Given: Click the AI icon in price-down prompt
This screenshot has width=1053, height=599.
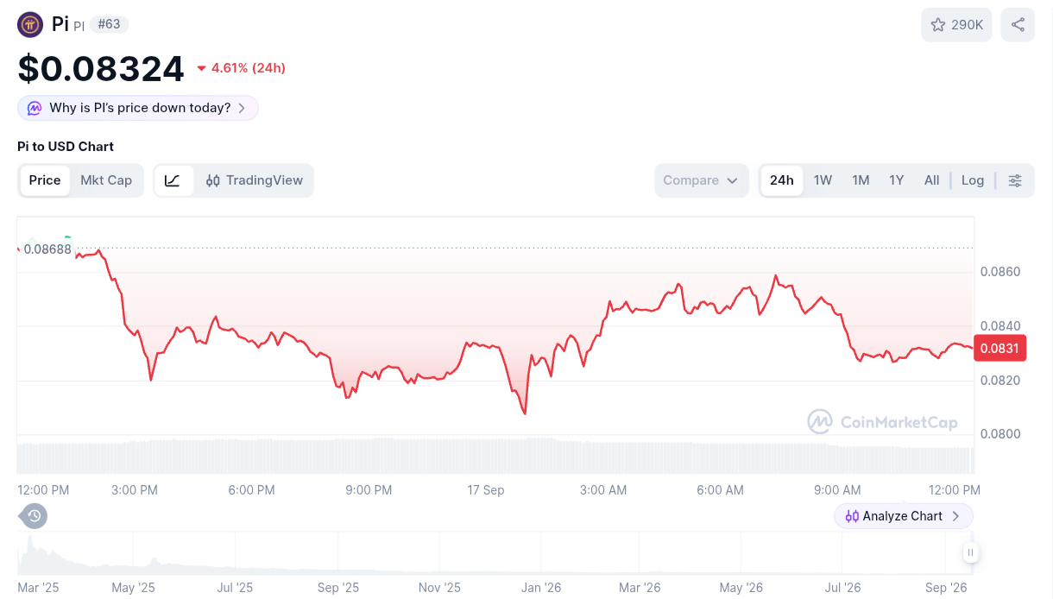Looking at the screenshot, I should 35,108.
